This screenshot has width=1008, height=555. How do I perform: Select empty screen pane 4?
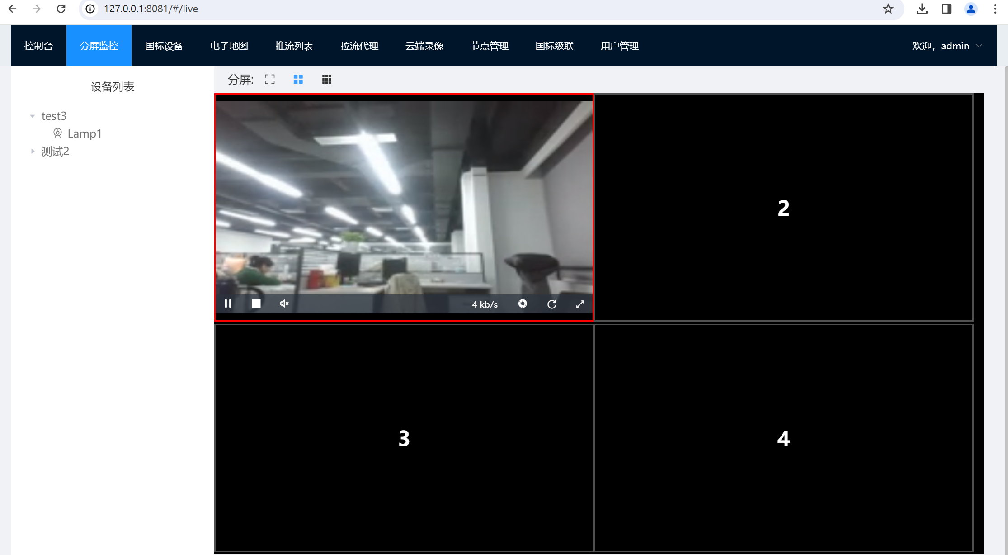pyautogui.click(x=783, y=438)
